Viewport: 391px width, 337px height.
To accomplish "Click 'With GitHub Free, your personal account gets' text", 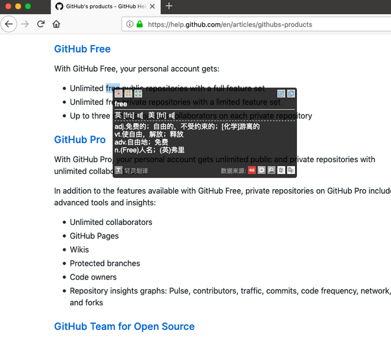I will pyautogui.click(x=136, y=69).
